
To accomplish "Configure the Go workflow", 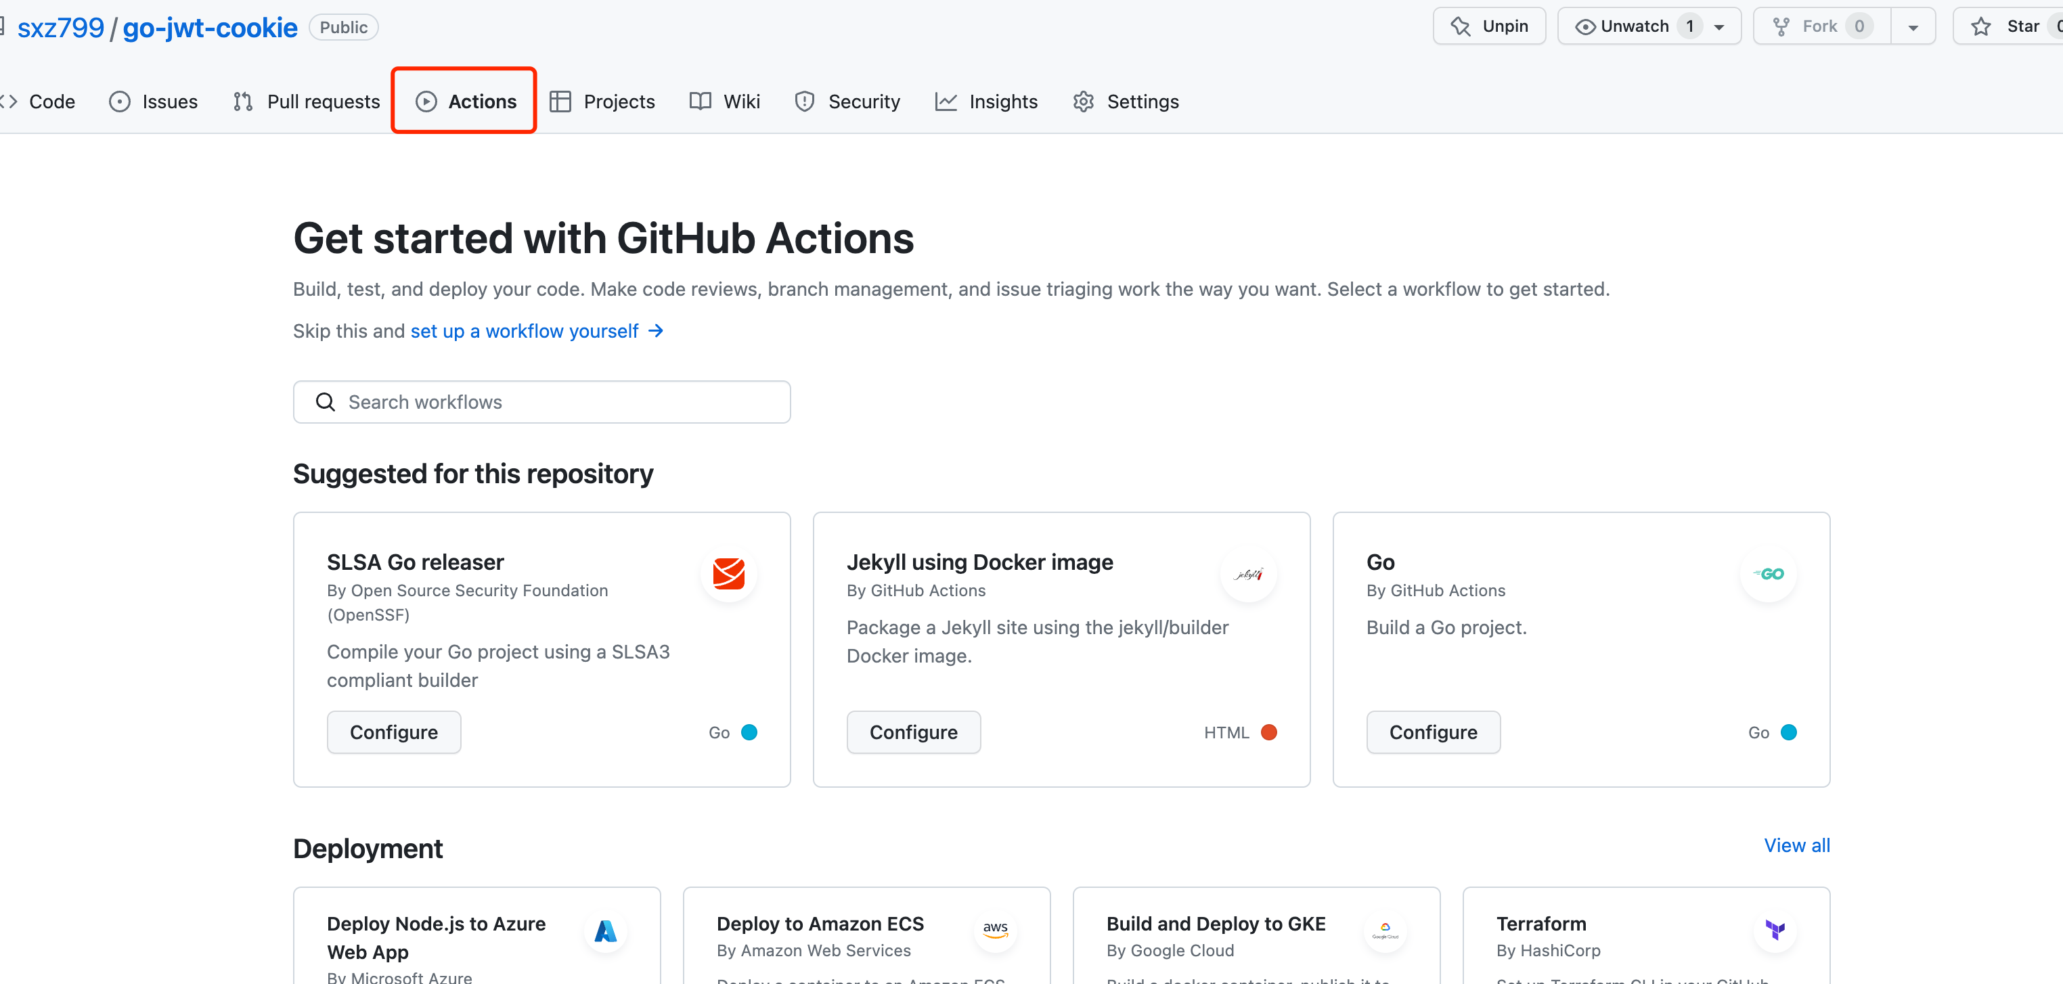I will (1434, 733).
